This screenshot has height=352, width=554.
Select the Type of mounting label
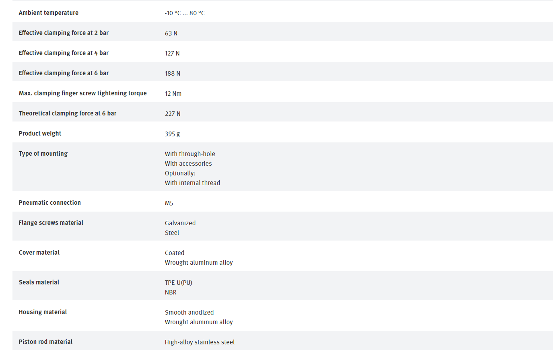[x=43, y=154]
